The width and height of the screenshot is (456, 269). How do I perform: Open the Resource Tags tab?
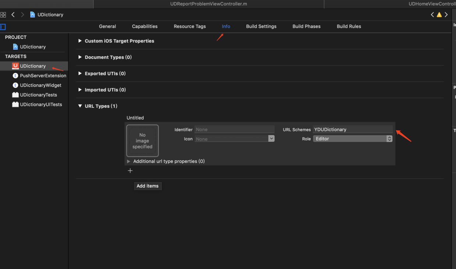pyautogui.click(x=190, y=26)
